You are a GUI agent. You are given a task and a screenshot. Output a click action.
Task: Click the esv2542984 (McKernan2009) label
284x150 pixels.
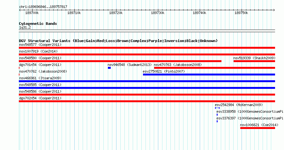coord(239,105)
